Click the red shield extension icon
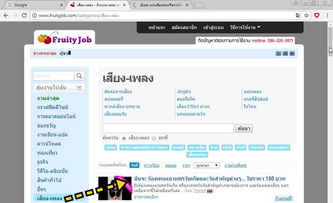The width and height of the screenshot is (333, 203). [317, 16]
